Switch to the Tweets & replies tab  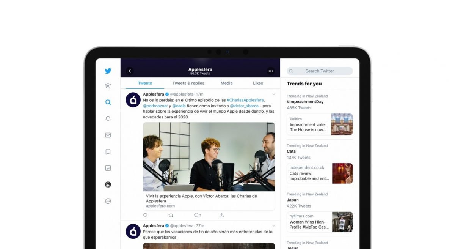tap(188, 83)
